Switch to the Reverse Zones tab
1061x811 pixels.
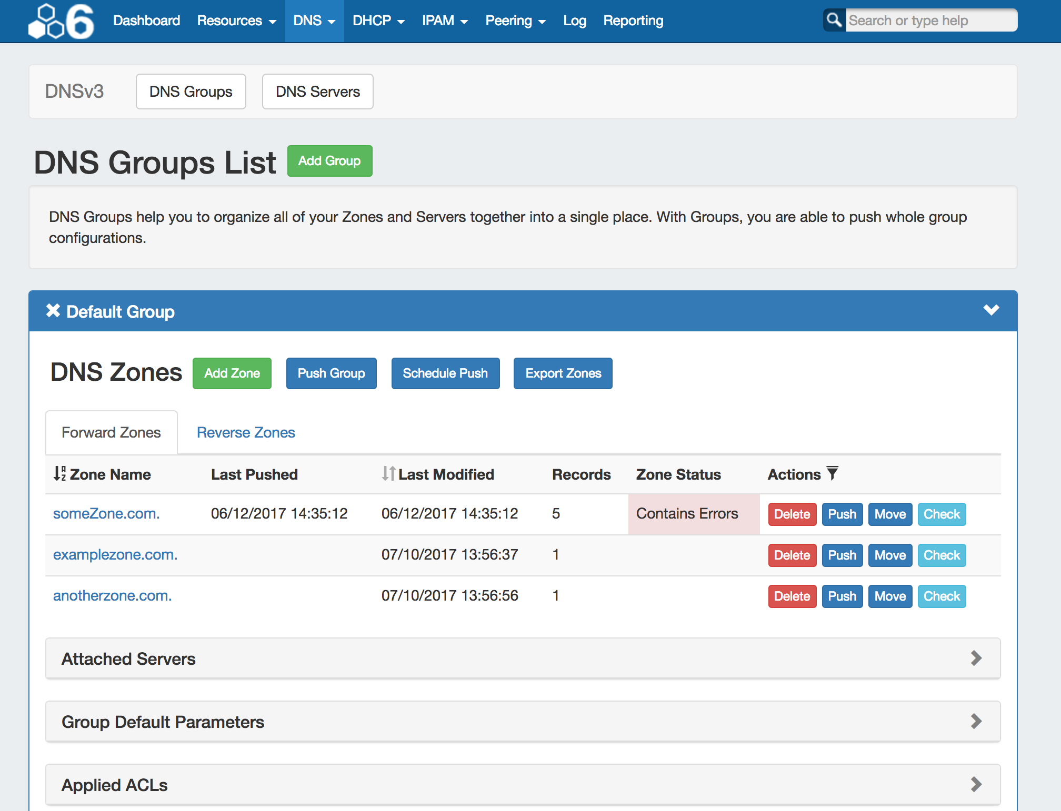click(246, 432)
